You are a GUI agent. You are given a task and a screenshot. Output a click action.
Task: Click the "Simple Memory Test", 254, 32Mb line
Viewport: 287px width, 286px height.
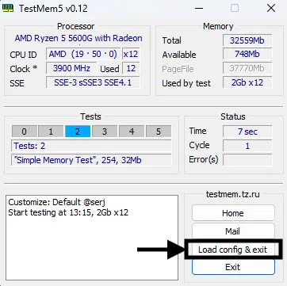91,160
